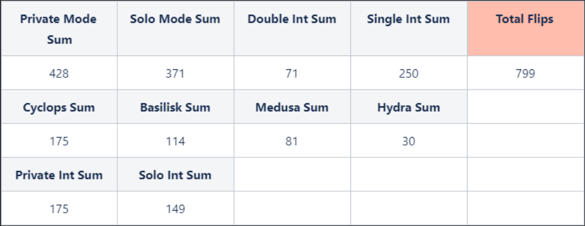Click the Private Mode Sum header cell
Screen dimensions: 585x226
[x=59, y=29]
